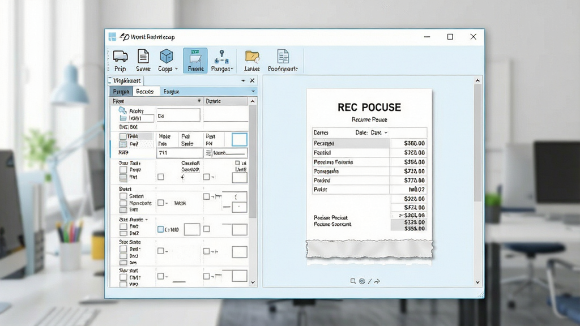580x326 pixels.
Task: Switch to the Prrpe tab
Action: click(121, 91)
